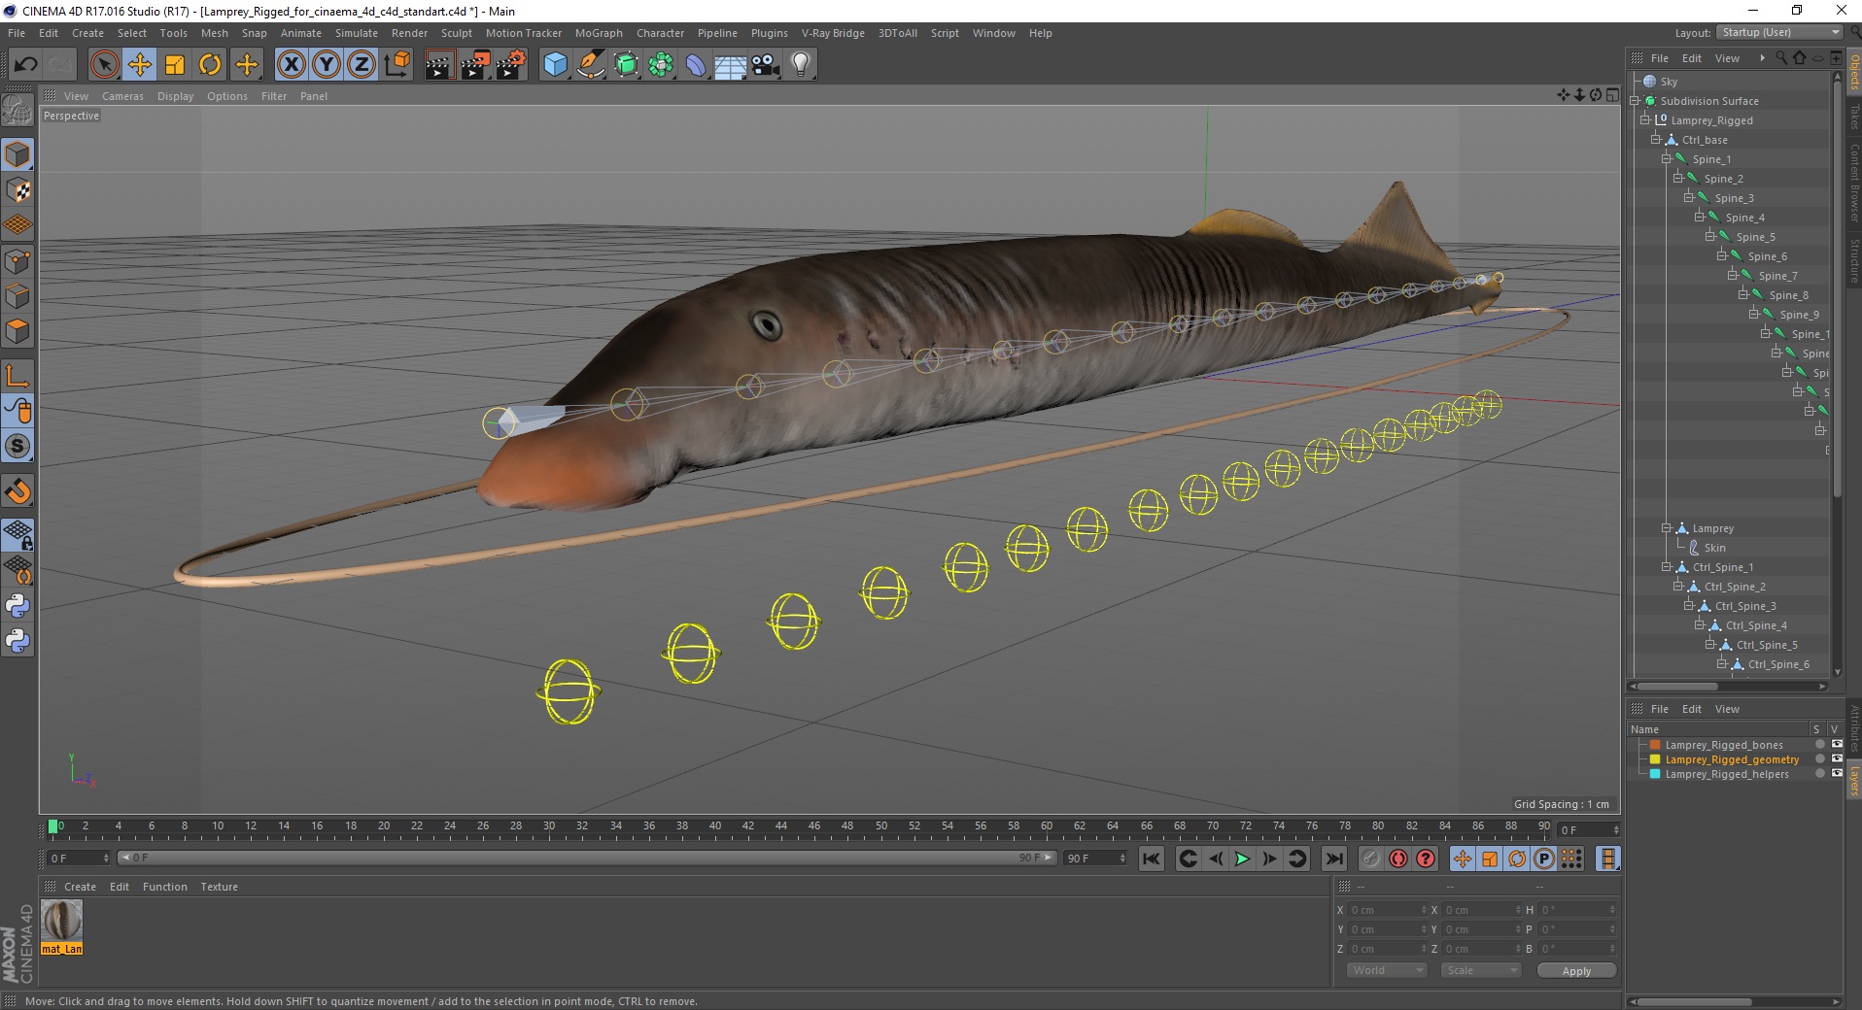
Task: Render the current view clapperboard icon
Action: pyautogui.click(x=439, y=65)
